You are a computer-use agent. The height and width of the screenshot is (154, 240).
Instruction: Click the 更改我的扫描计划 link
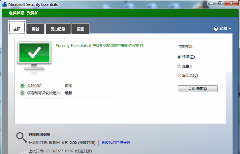point(116,143)
